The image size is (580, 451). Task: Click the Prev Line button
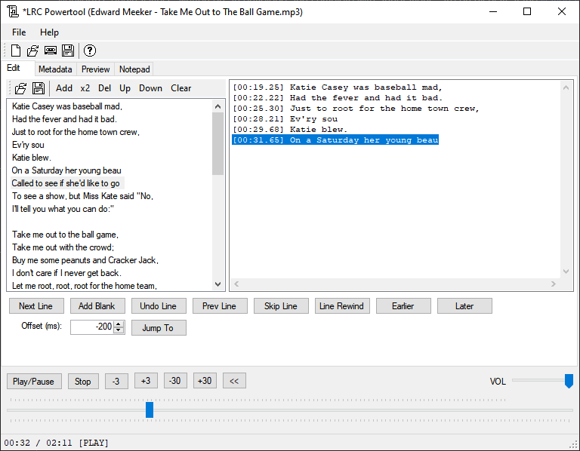(x=220, y=306)
